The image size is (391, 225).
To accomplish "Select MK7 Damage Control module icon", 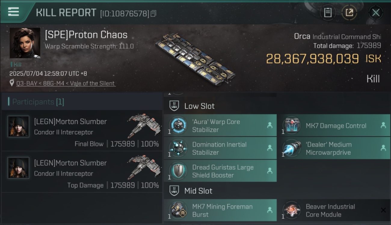I will [291, 125].
